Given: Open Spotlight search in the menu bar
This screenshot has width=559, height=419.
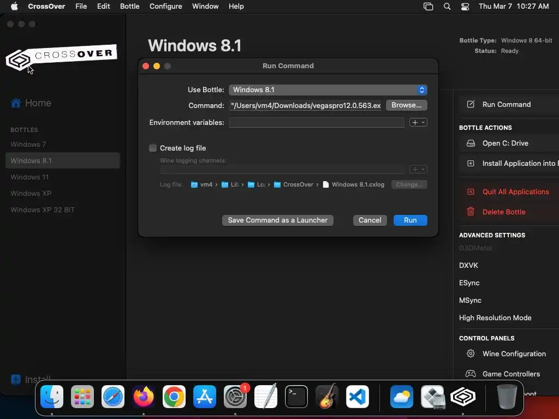Looking at the screenshot, I should coord(447,6).
